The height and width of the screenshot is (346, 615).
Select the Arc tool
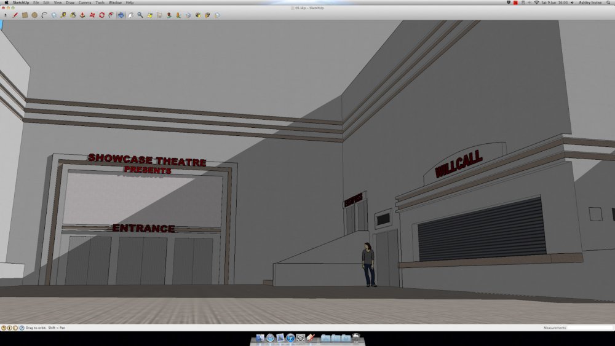(44, 15)
